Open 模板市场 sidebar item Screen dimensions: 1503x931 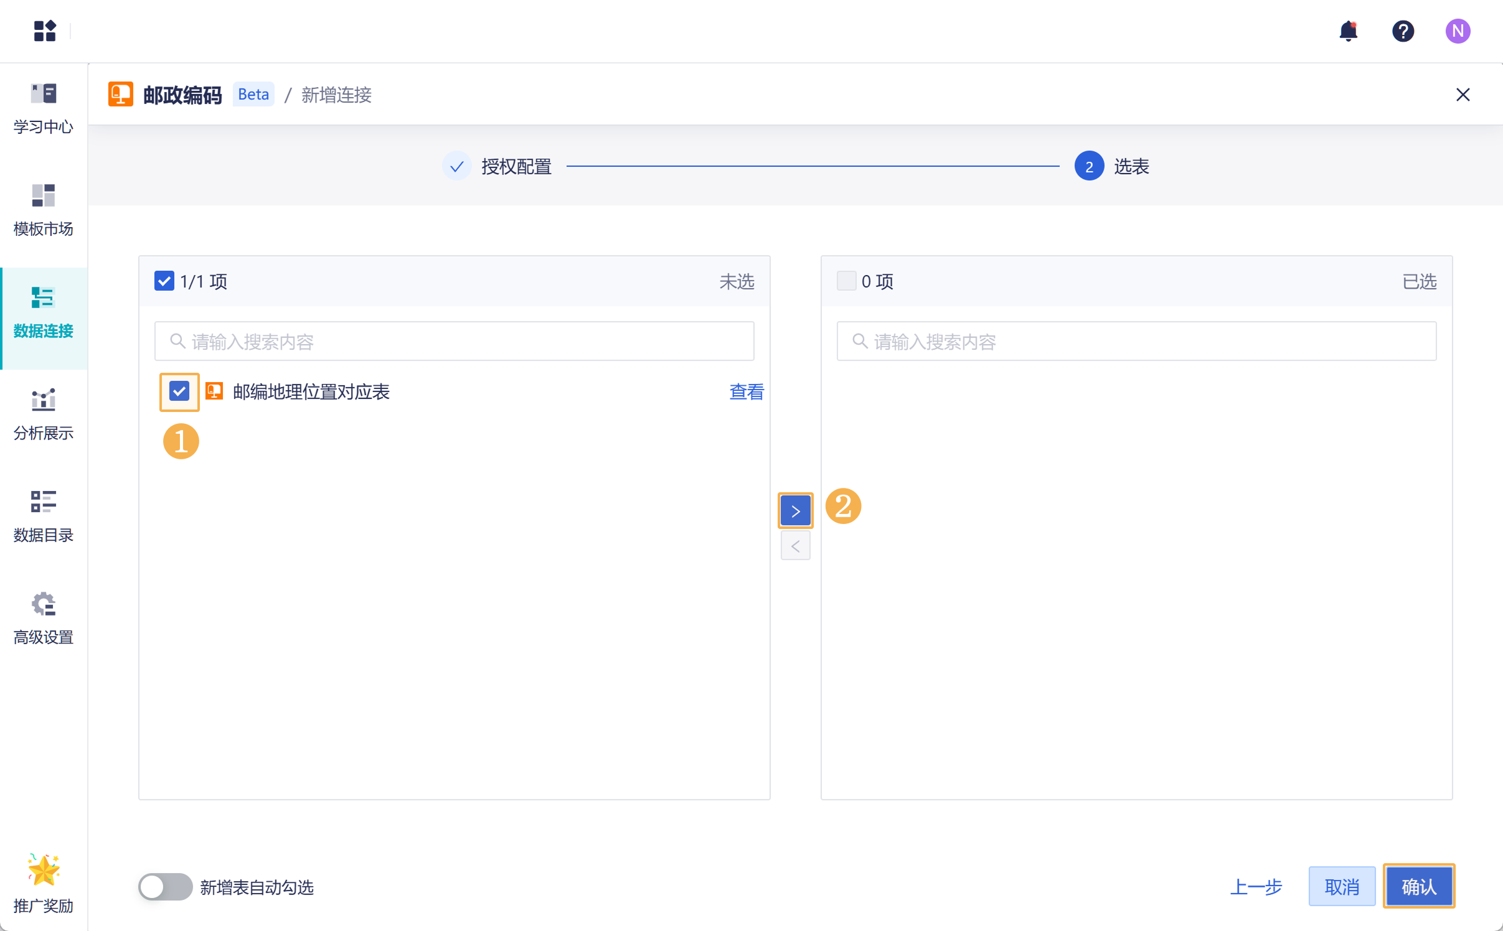[43, 210]
